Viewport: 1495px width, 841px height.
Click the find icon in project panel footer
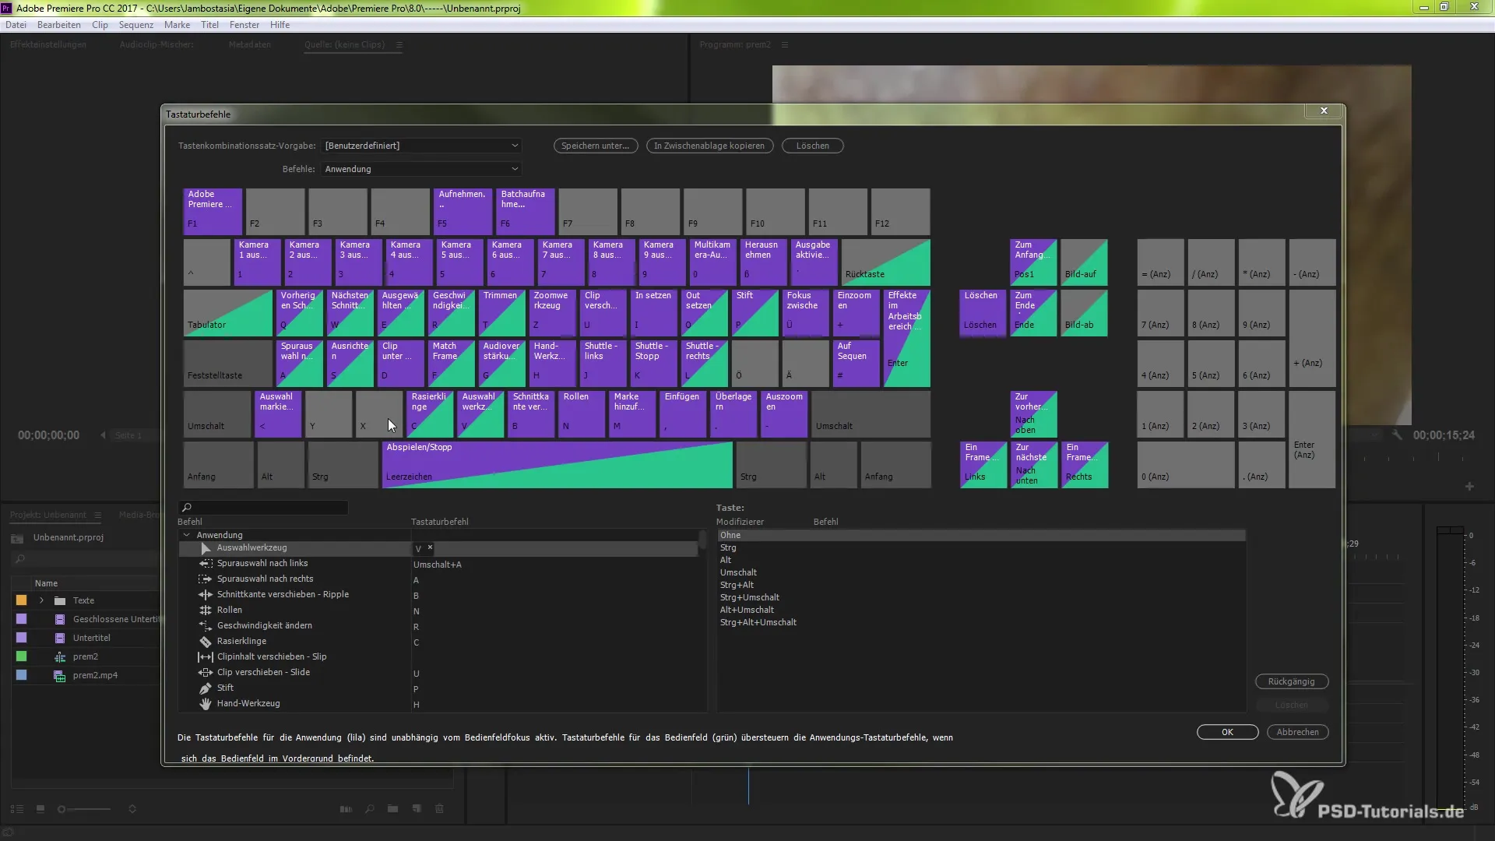coord(370,809)
